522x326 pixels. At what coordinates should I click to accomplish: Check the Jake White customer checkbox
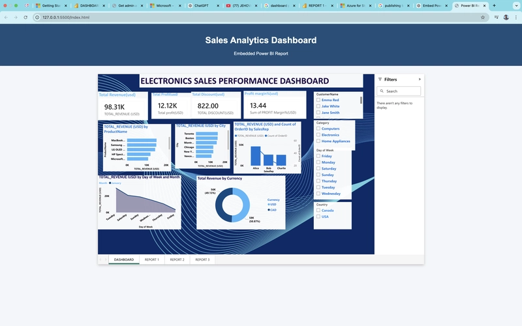pos(318,106)
